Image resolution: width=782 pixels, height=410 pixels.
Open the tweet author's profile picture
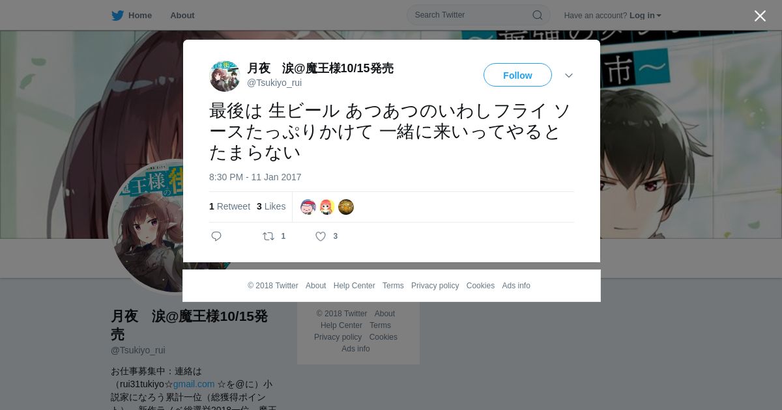pyautogui.click(x=225, y=75)
